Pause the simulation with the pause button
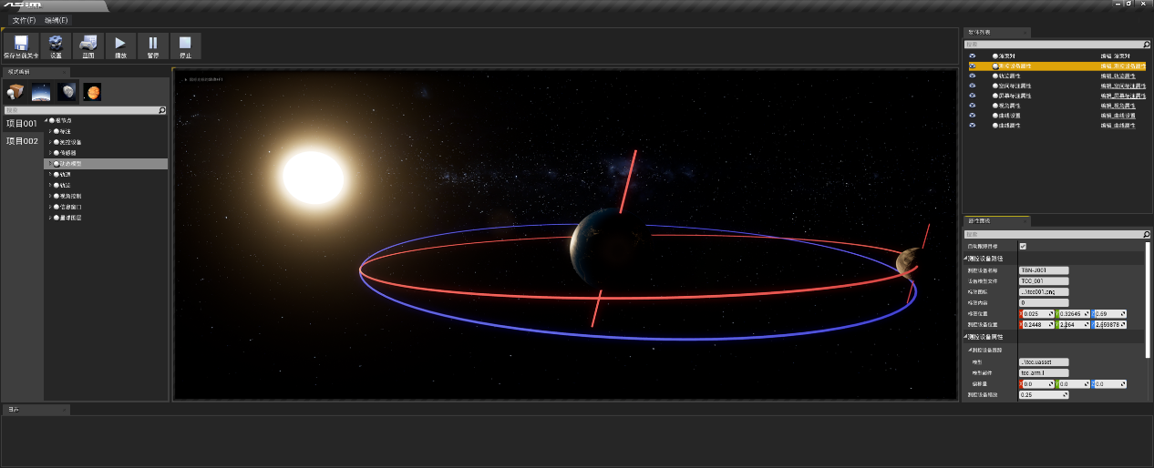Viewport: 1154px width, 468px height. click(152, 43)
